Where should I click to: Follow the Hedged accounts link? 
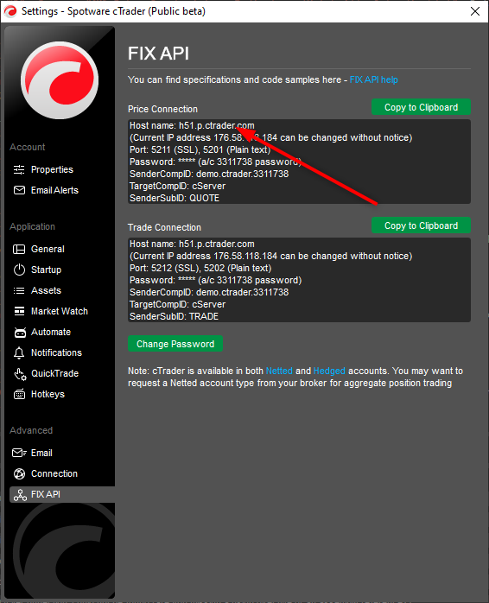coord(329,371)
